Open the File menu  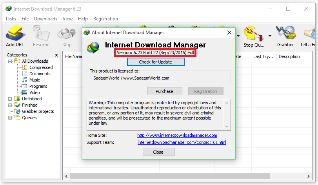point(25,19)
